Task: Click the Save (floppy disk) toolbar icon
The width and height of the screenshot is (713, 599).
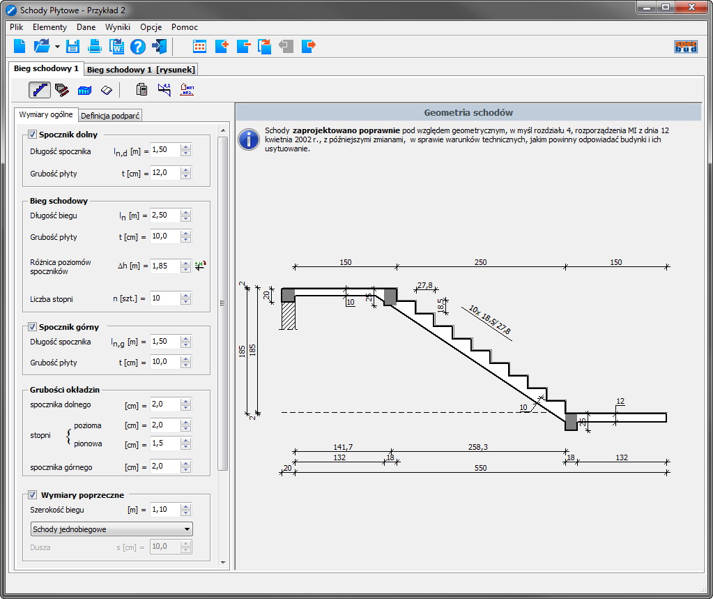Action: click(73, 47)
